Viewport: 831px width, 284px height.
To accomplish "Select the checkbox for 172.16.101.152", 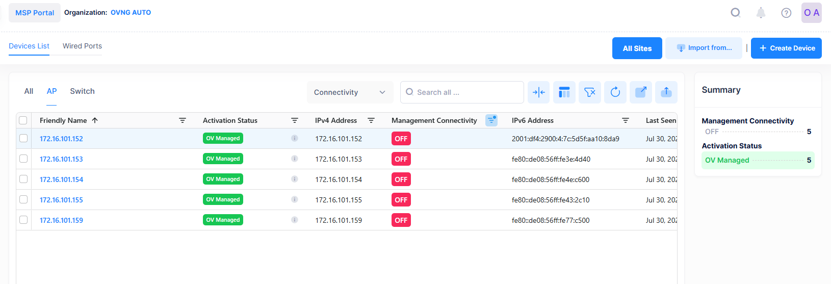I will click(x=23, y=138).
